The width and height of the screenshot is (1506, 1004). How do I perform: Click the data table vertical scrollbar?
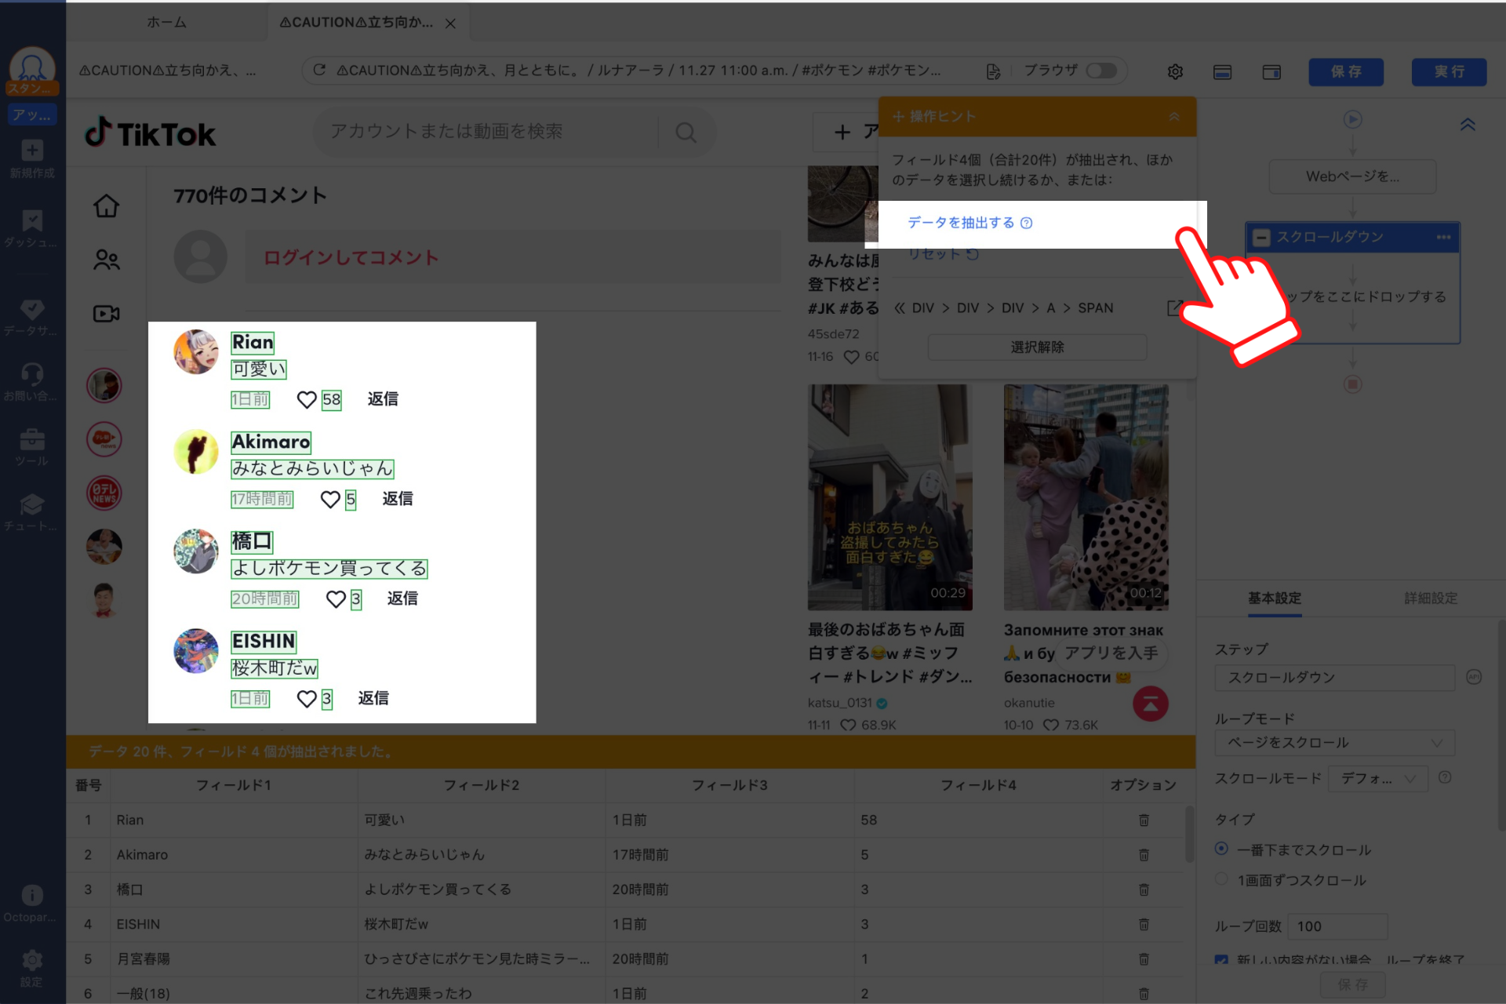tap(1189, 835)
